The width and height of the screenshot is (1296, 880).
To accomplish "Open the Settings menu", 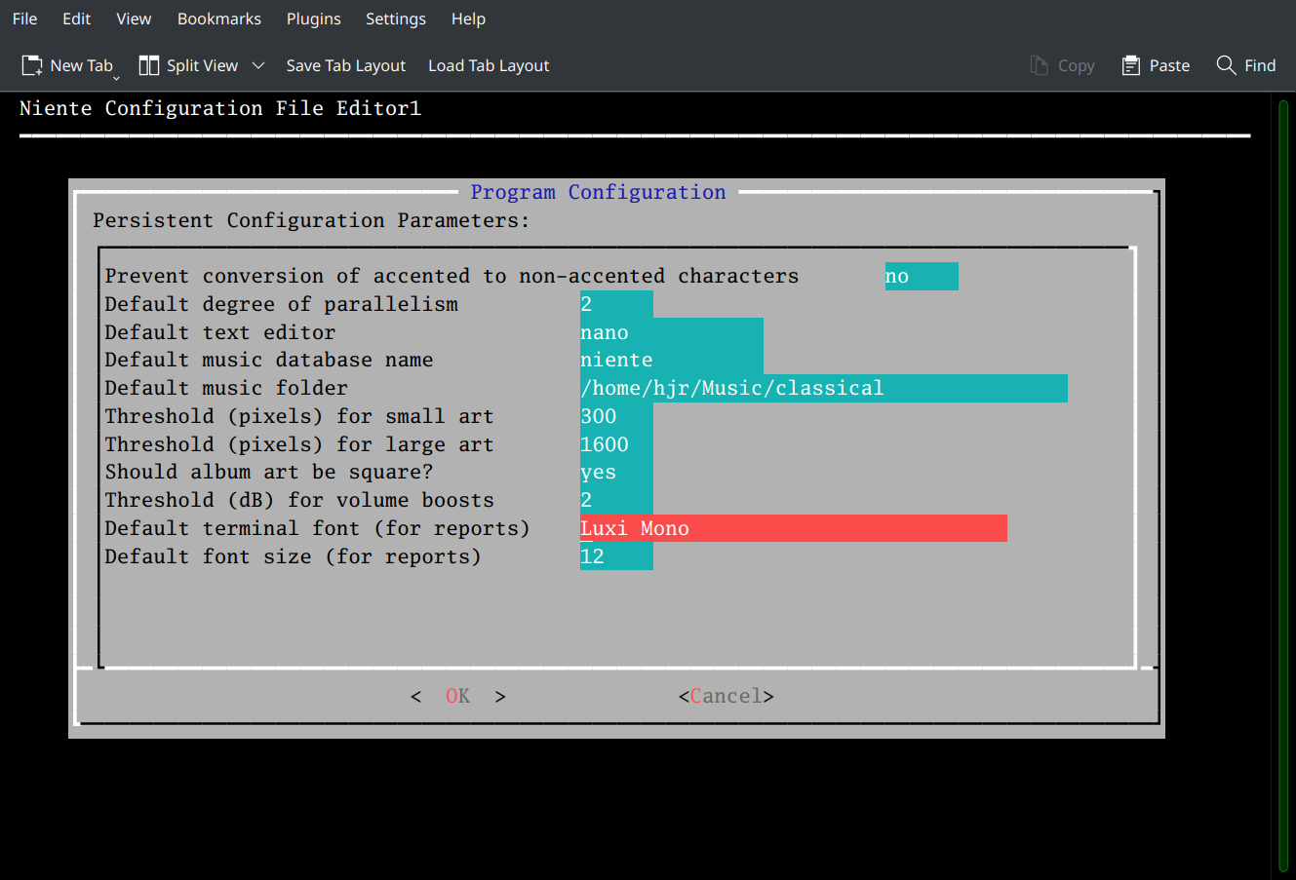I will 396,19.
